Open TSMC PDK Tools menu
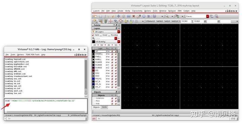Viewport: 242px width, 124px height. coord(33,54)
